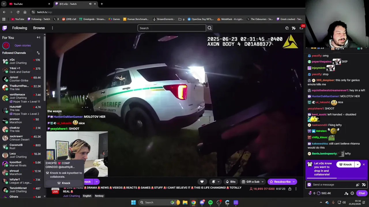Open the Whispers icon in the top bar
The image size is (369, 207).
(287, 28)
